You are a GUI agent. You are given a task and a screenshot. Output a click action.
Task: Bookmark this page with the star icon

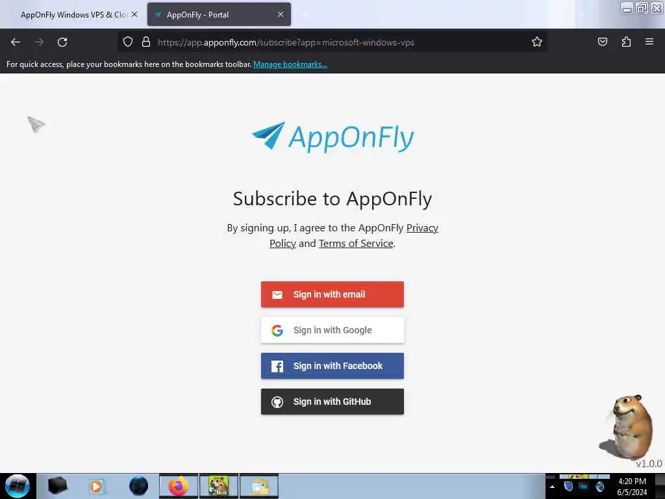pos(537,42)
